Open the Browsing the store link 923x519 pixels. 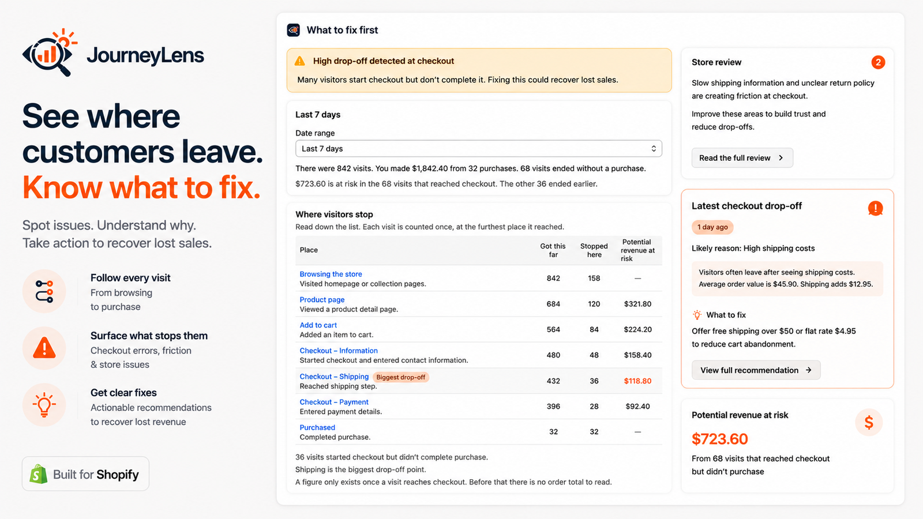(x=331, y=274)
